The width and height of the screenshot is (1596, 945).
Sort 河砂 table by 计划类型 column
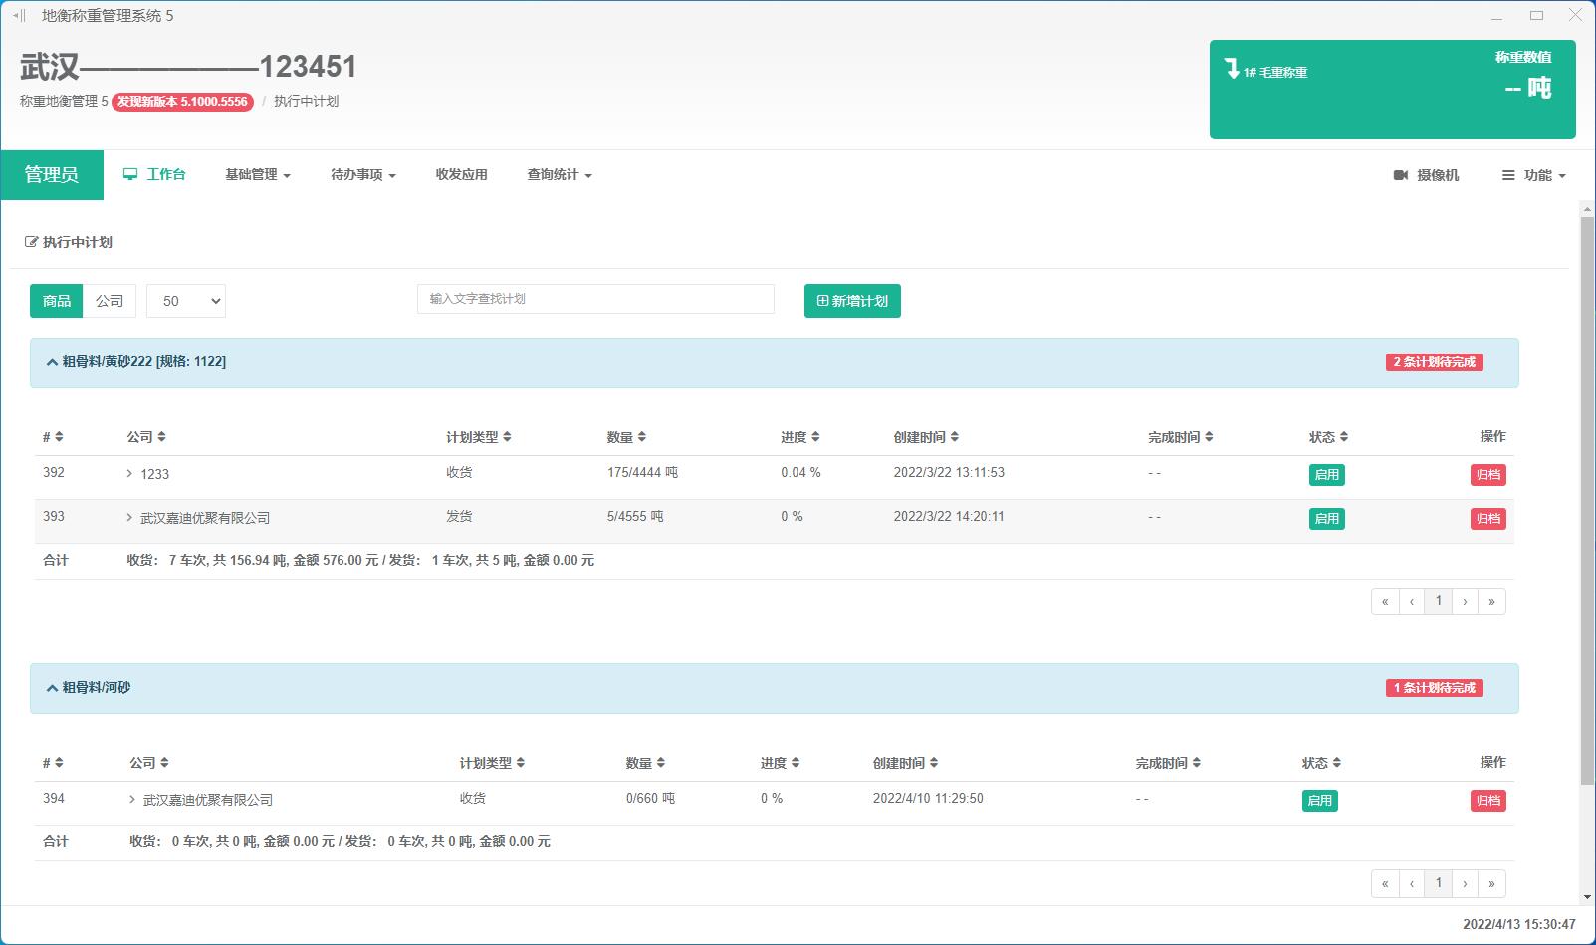[x=492, y=763]
